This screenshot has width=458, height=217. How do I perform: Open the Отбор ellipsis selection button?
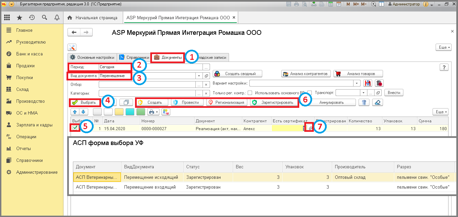tap(199, 85)
